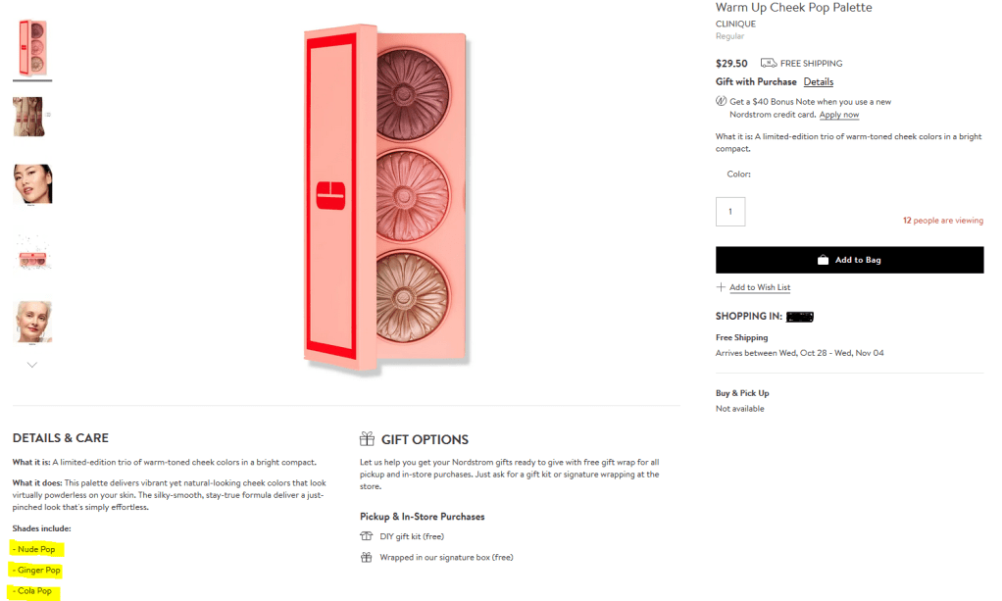Click the bonus note offer icon
The width and height of the screenshot is (1002, 601).
722,101
